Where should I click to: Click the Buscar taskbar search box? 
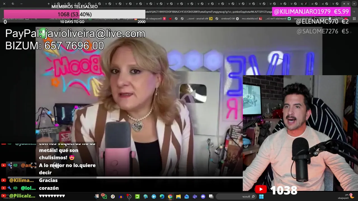pyautogui.click(x=236, y=197)
